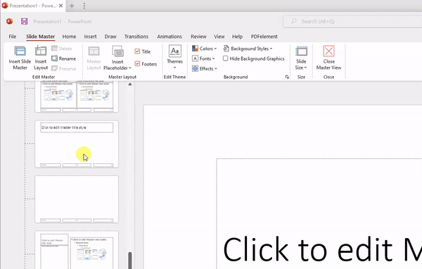Image resolution: width=422 pixels, height=269 pixels.
Task: Click the Search box
Action: click(352, 21)
